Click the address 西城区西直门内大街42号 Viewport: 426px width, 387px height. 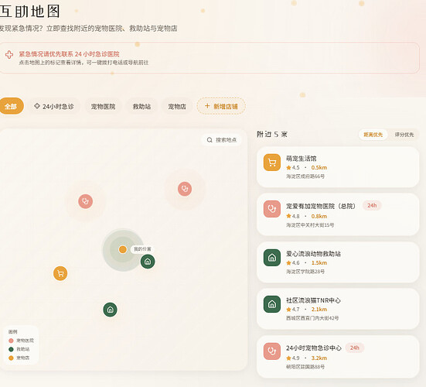point(312,318)
